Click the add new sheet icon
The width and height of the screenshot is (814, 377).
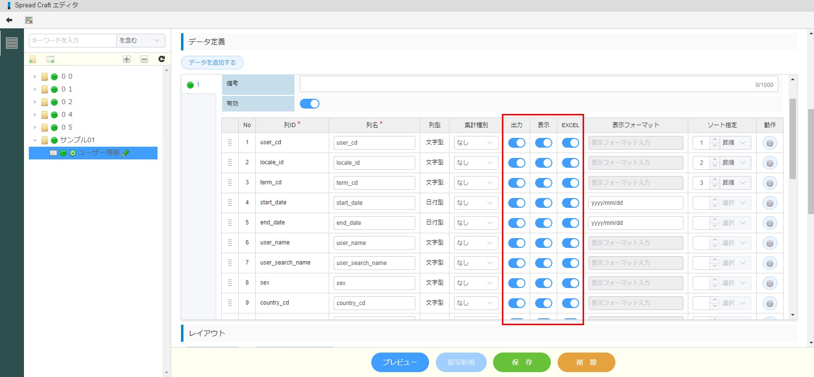coord(50,59)
